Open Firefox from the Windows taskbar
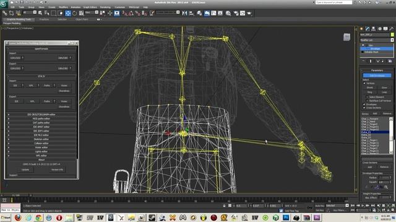The height and width of the screenshot is (222, 396). point(18,218)
